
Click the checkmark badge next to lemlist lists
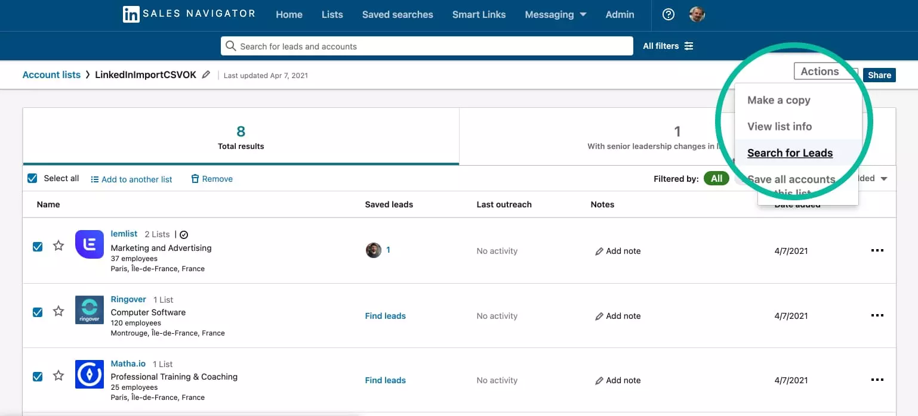point(184,235)
